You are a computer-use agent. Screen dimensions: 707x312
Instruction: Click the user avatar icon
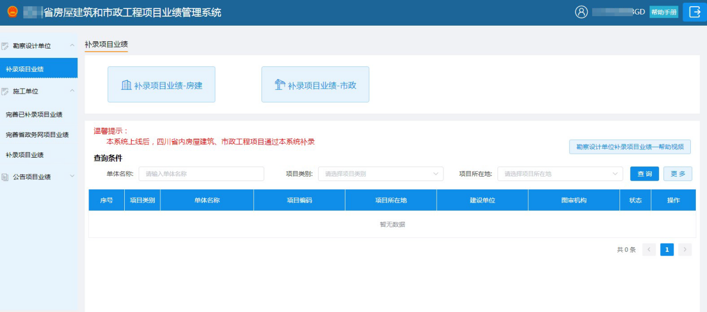pyautogui.click(x=581, y=12)
